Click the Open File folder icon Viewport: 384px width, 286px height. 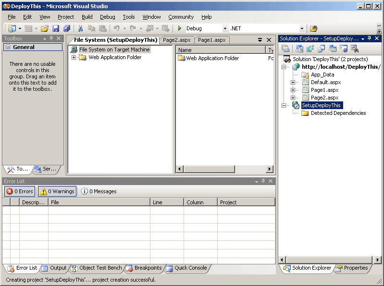pos(44,28)
